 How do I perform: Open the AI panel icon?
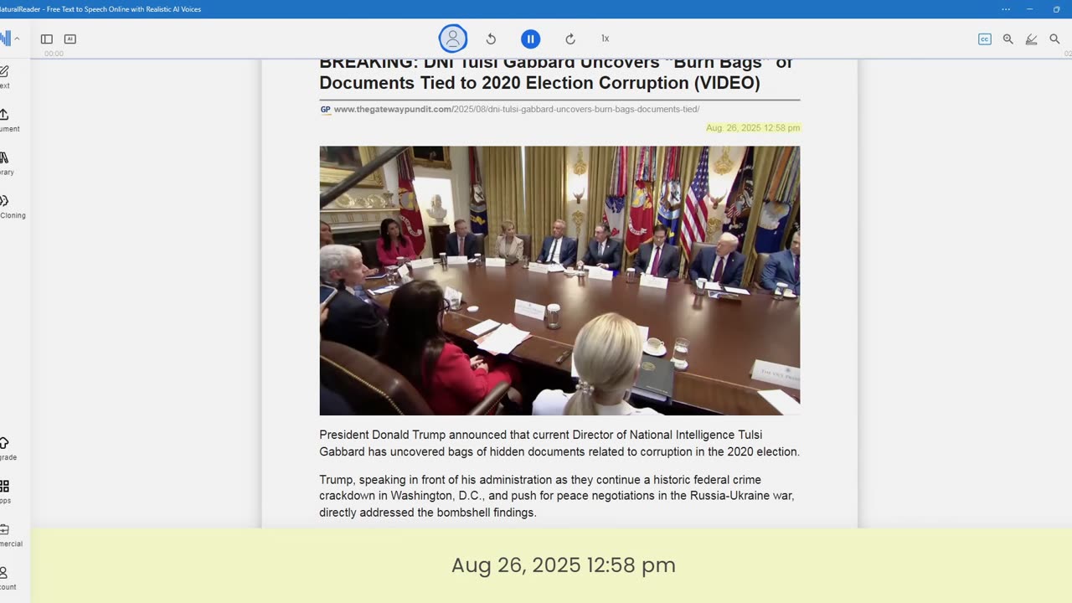(70, 39)
